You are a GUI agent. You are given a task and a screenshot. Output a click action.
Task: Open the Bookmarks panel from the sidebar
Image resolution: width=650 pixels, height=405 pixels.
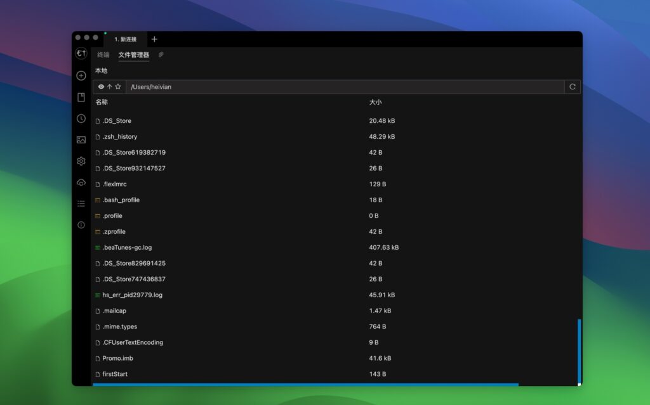pyautogui.click(x=81, y=97)
